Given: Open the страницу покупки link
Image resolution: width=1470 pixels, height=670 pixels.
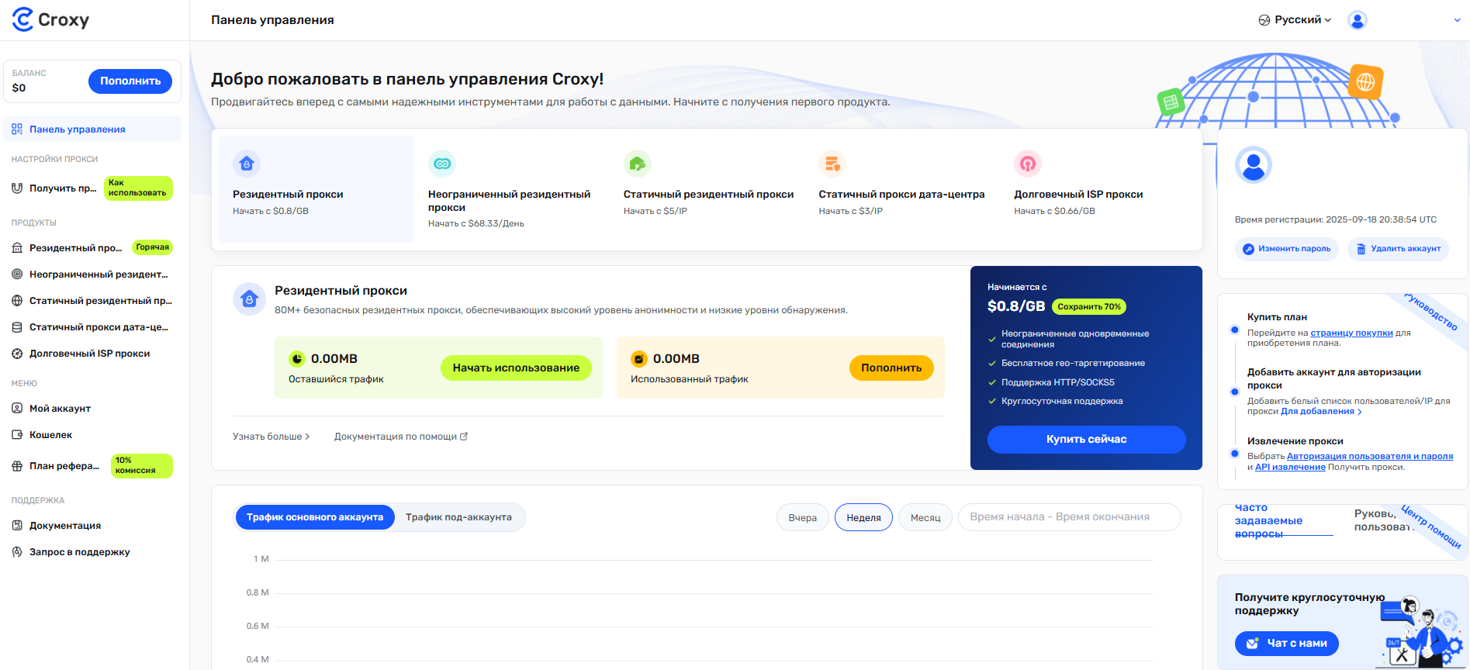Looking at the screenshot, I should [x=1351, y=333].
